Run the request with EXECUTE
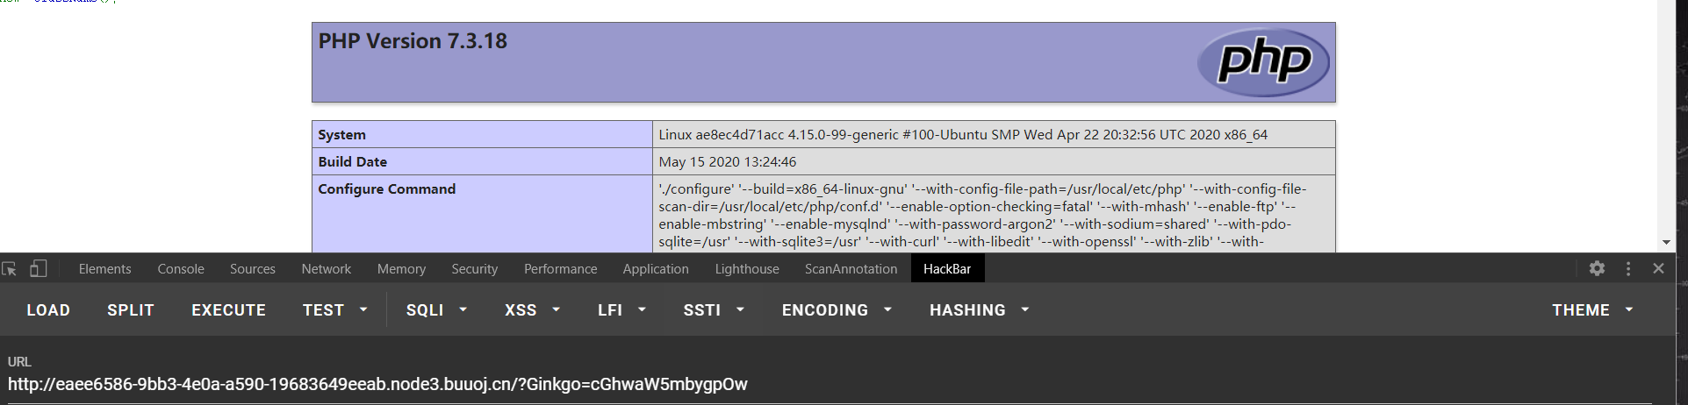 click(x=228, y=310)
